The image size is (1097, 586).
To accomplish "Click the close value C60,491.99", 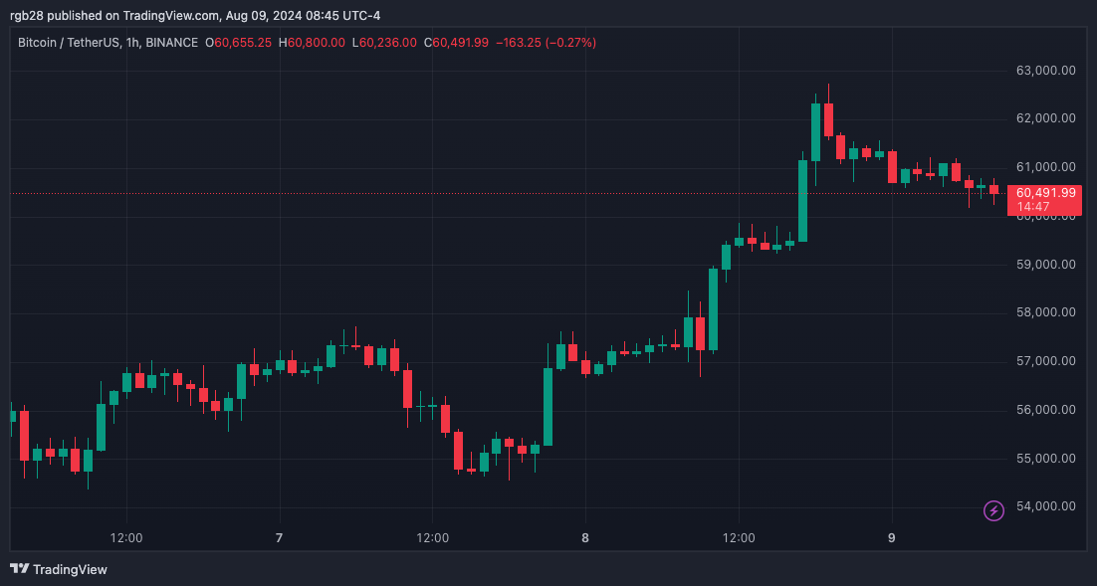I will (457, 43).
